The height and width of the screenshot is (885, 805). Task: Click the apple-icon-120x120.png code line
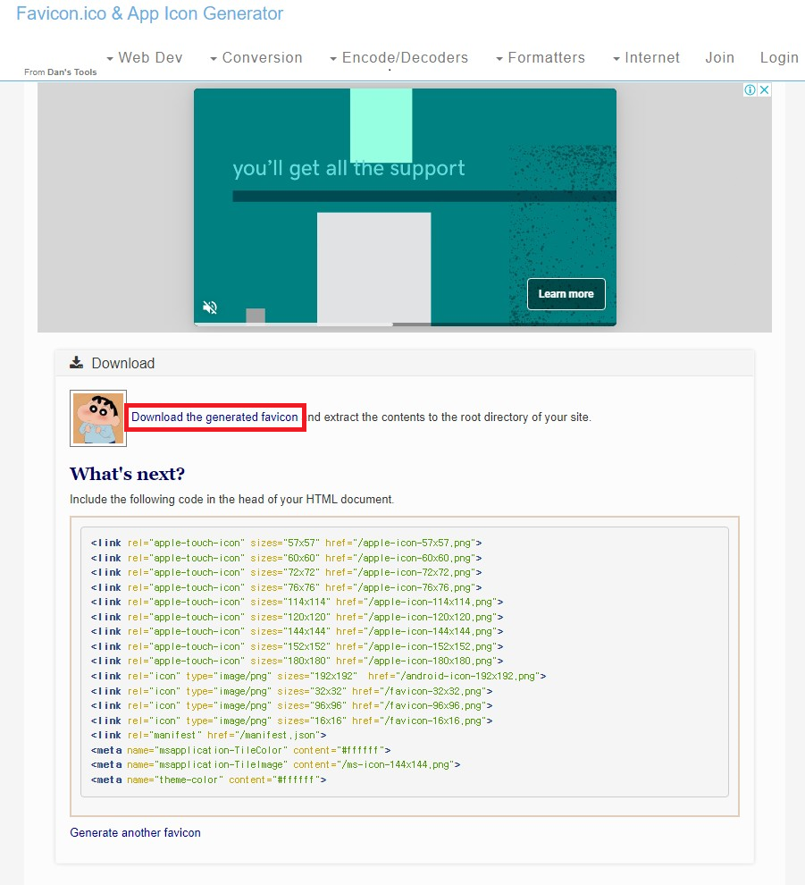pos(297,617)
